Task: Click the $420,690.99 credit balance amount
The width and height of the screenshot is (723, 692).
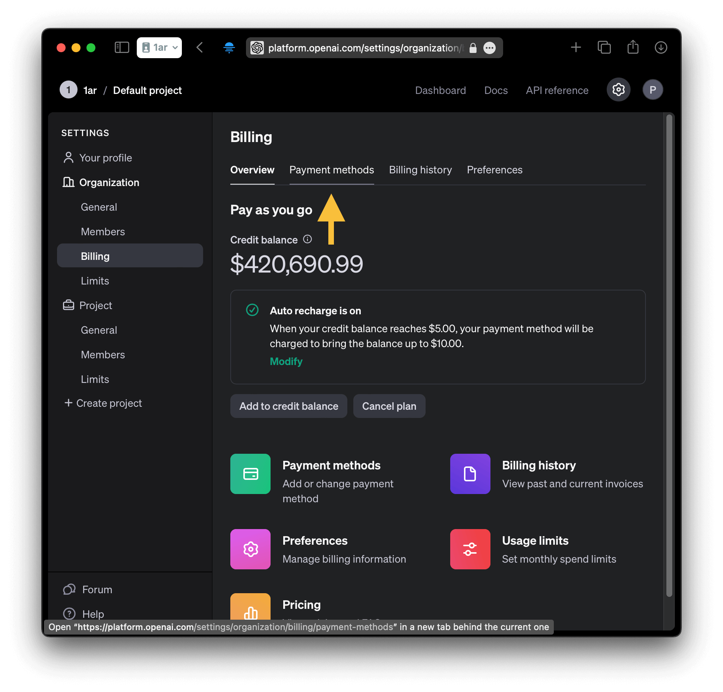Action: (297, 264)
